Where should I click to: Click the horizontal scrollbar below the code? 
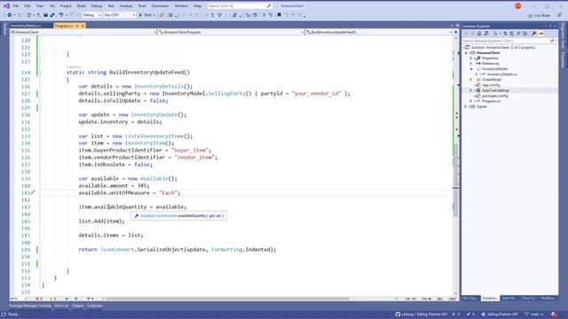click(227, 299)
